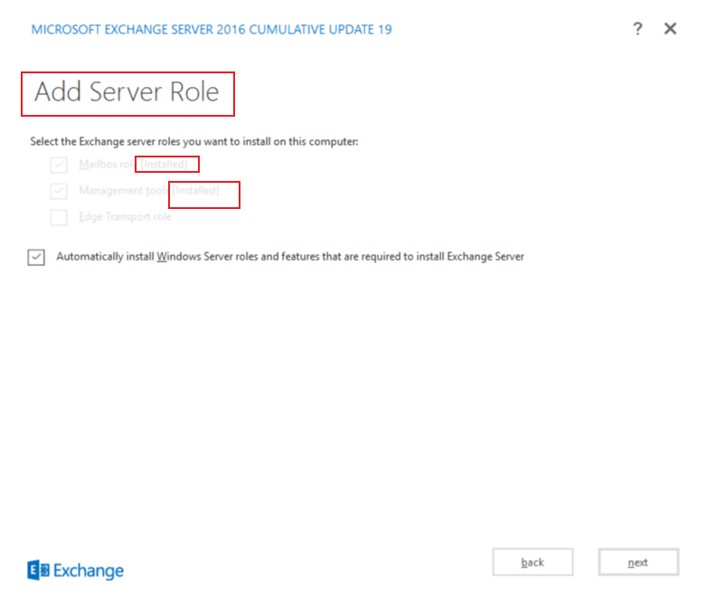This screenshot has height=589, width=707.
Task: Click the Cumulative Update 19 title text
Action: coord(212,29)
